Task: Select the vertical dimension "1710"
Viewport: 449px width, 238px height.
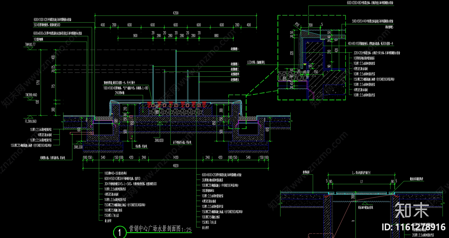Action: [x=38, y=83]
